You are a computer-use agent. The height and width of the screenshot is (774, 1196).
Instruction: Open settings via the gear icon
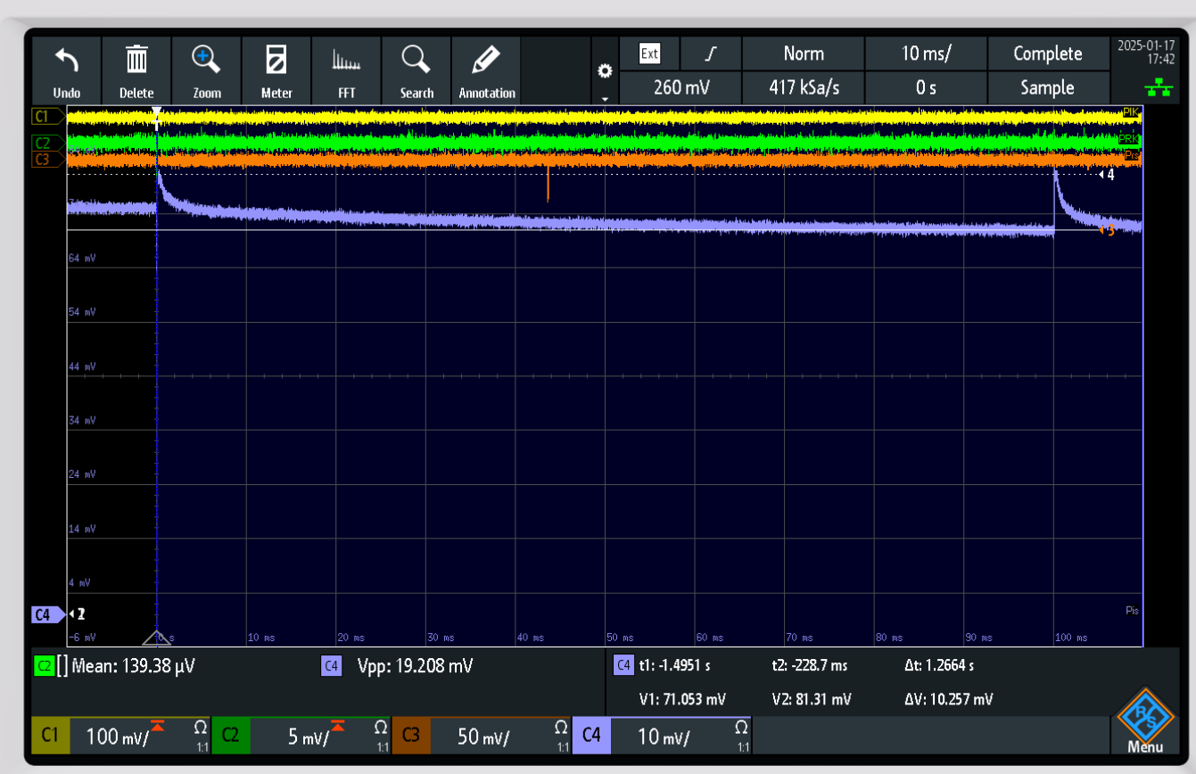(605, 71)
